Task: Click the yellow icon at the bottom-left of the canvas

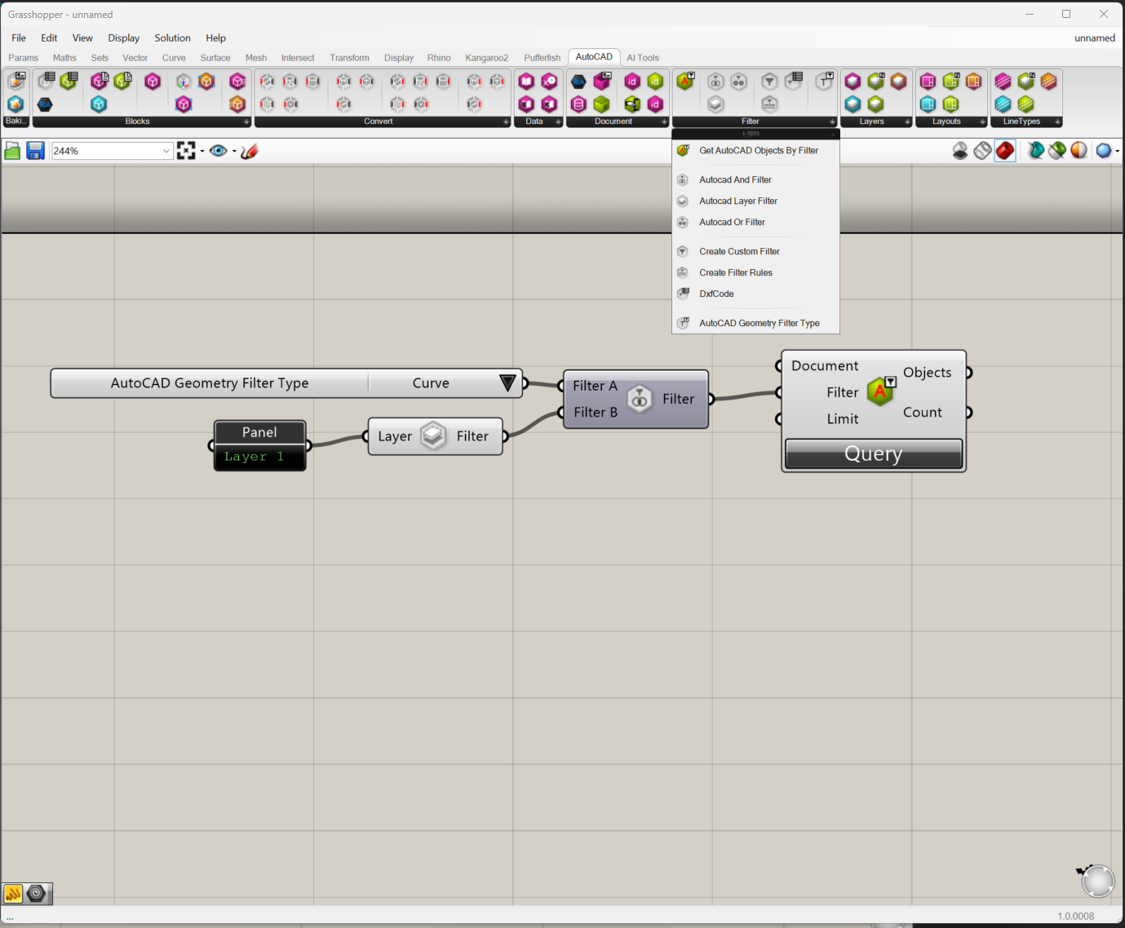Action: click(x=13, y=894)
